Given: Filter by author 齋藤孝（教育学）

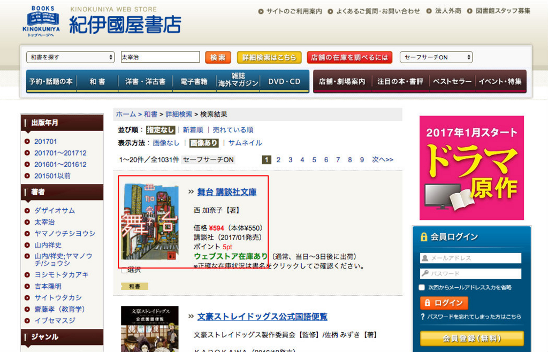Looking at the screenshot, I should (x=59, y=309).
